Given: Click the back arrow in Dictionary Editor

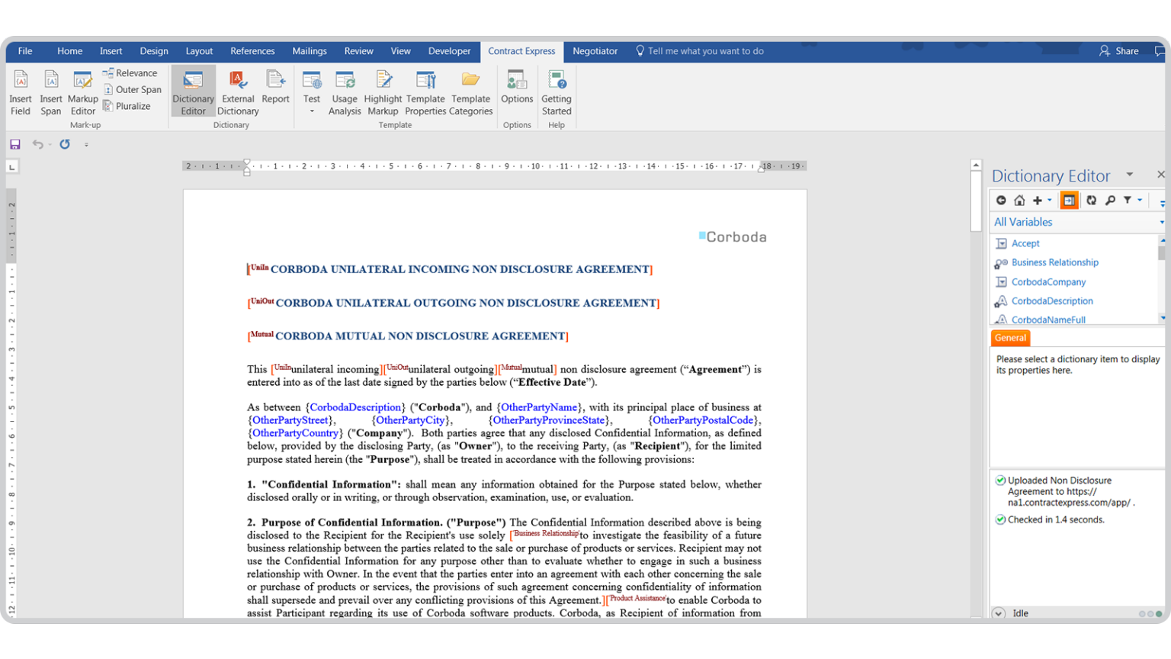Looking at the screenshot, I should [x=1001, y=201].
